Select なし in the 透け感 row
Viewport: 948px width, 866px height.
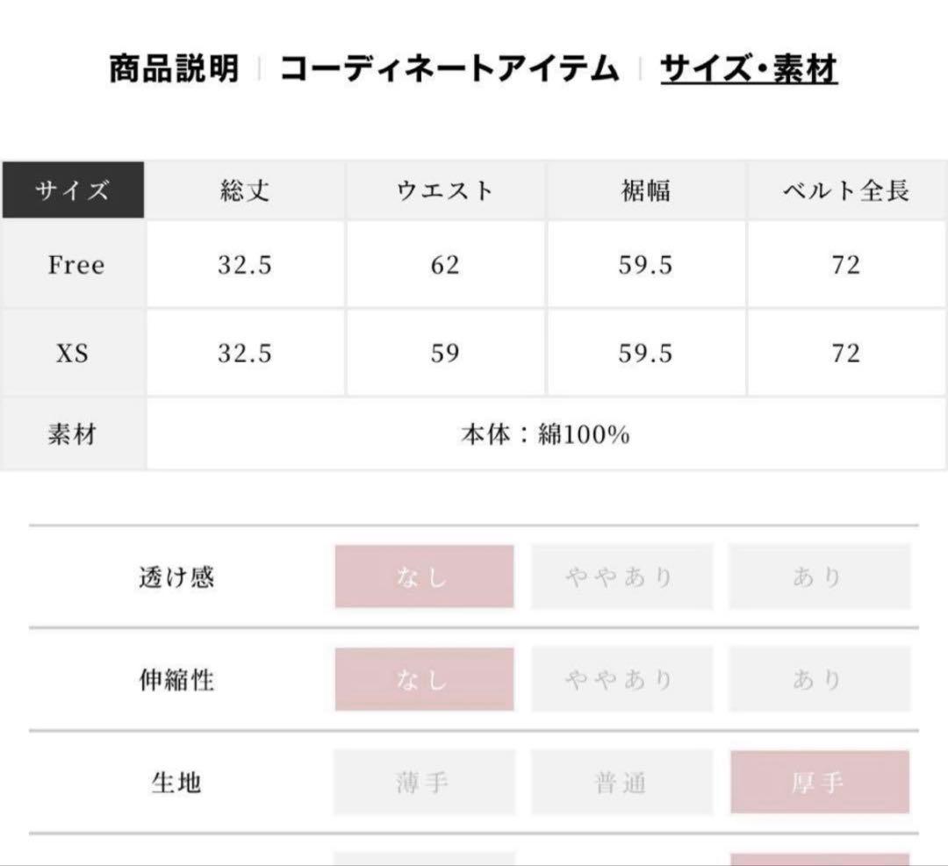[x=424, y=576]
